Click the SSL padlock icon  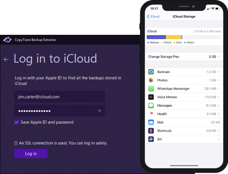pos(16,143)
